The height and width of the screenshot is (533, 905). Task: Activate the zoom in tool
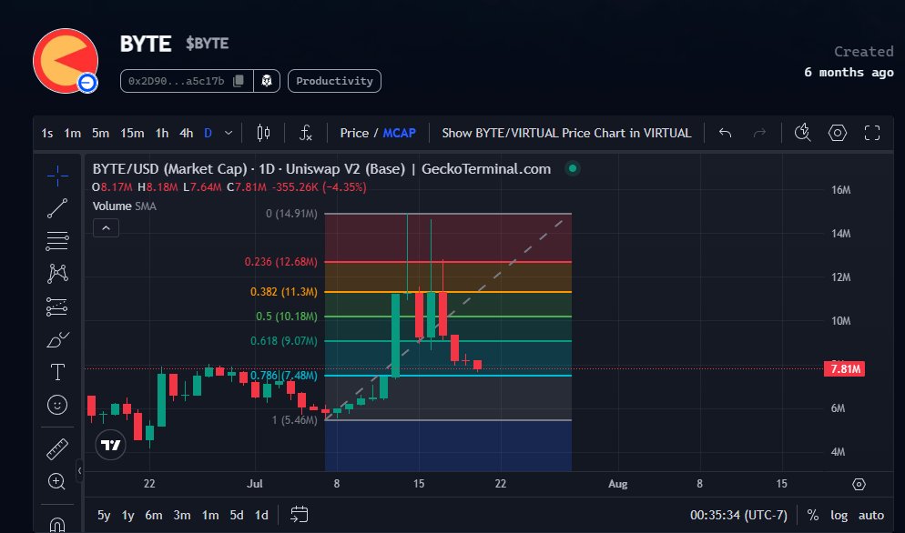click(x=57, y=481)
